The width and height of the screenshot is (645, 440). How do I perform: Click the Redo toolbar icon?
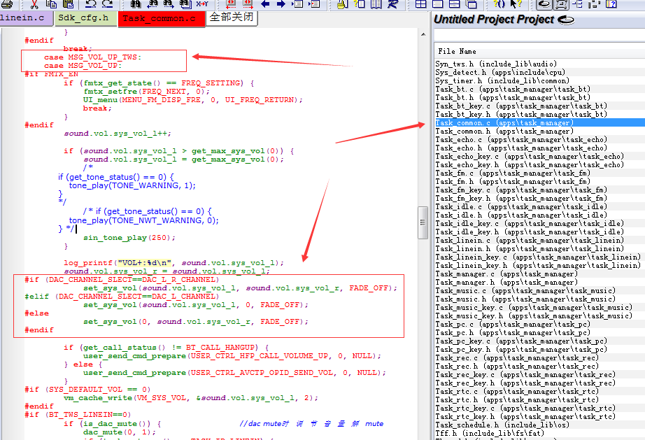click(x=107, y=4)
